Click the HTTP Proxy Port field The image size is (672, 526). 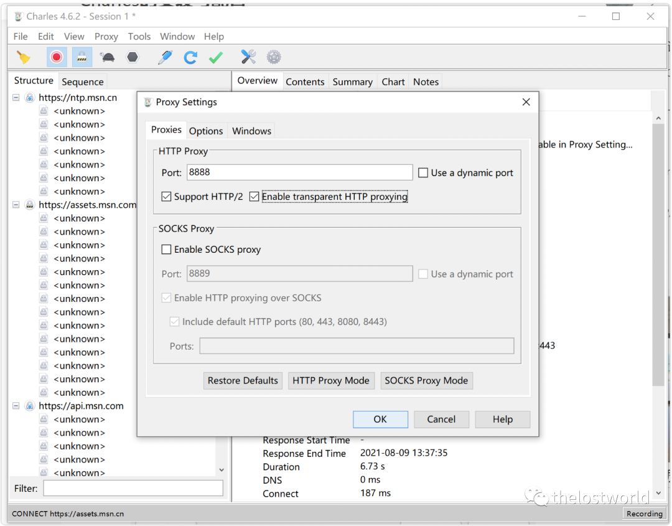pos(299,172)
